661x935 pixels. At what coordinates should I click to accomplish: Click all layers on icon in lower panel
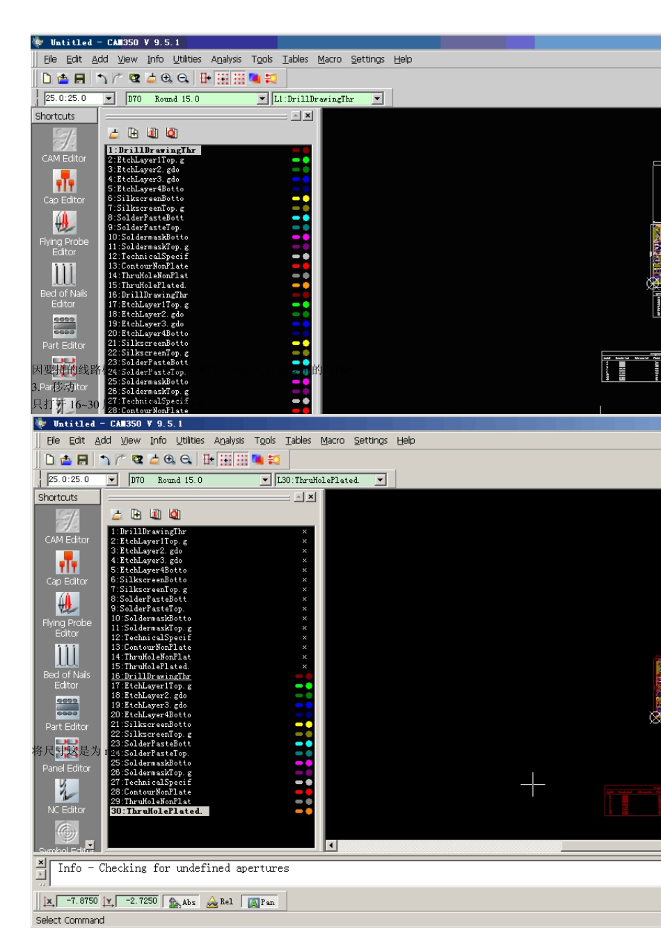coord(155,514)
